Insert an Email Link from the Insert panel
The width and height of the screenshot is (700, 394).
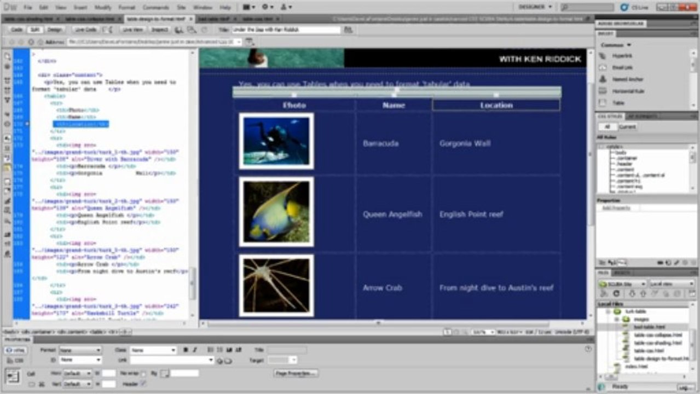click(622, 68)
